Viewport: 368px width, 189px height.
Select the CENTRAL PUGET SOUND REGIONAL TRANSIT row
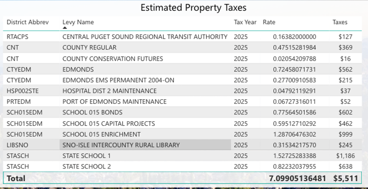click(x=145, y=36)
